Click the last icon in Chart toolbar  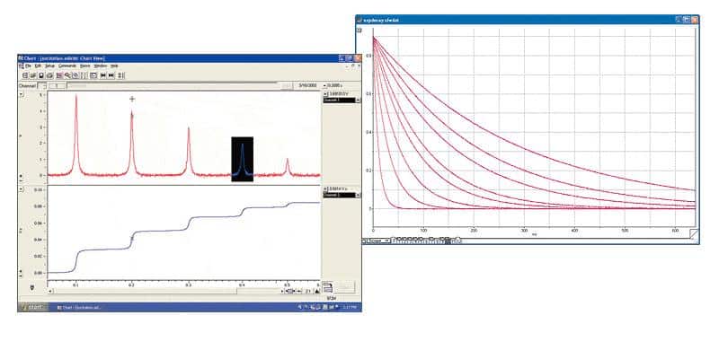(x=121, y=75)
